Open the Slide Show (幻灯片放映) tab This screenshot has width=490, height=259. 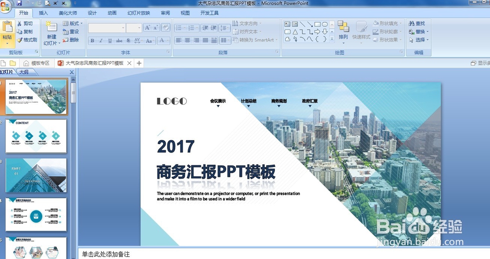click(139, 13)
